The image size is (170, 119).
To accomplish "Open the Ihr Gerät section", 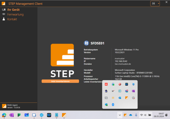I will 13,10.
